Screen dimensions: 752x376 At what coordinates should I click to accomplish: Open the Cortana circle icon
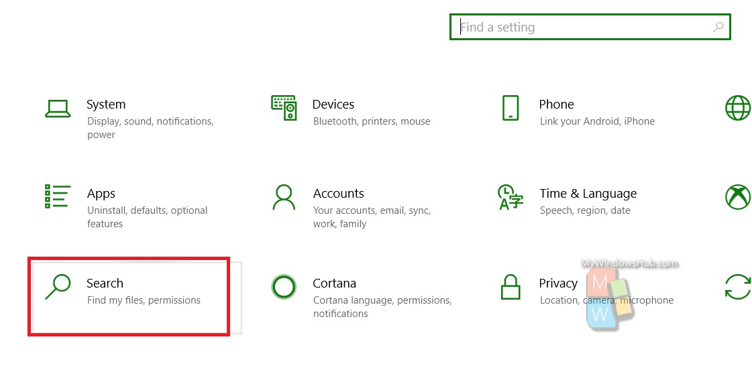[x=284, y=287]
